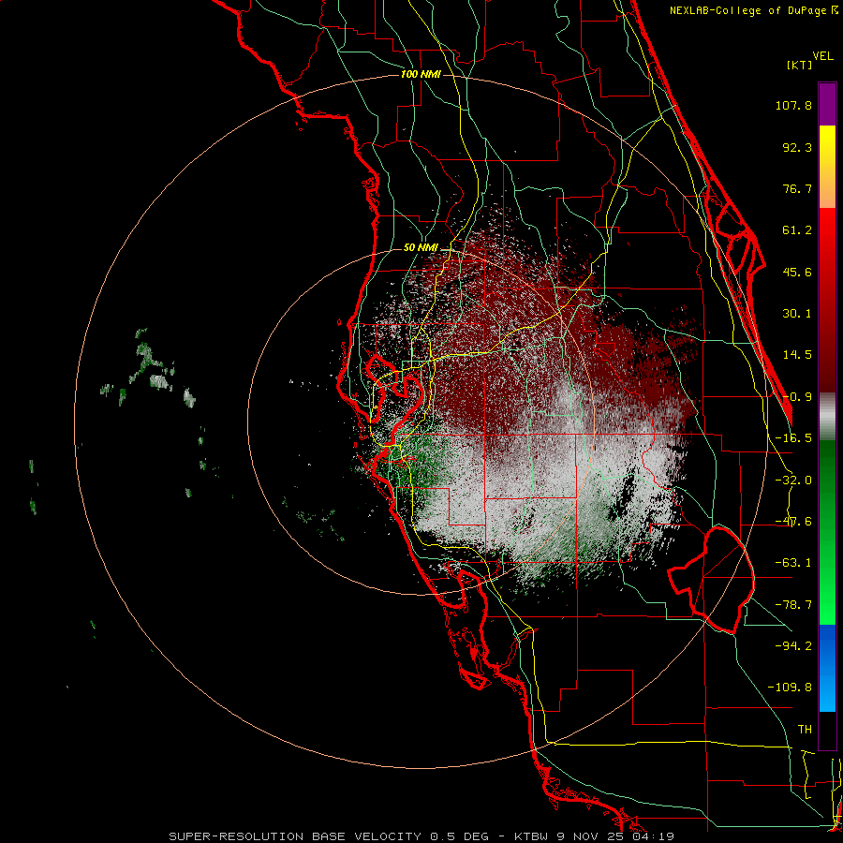Click the TH threshold legend label

click(805, 730)
